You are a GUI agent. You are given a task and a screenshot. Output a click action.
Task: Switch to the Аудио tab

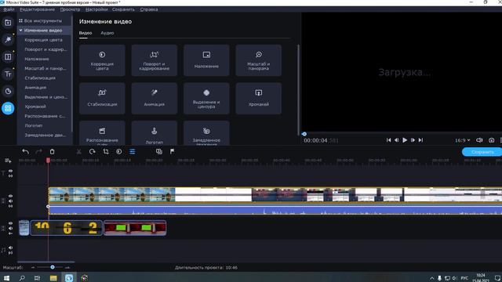pos(107,33)
